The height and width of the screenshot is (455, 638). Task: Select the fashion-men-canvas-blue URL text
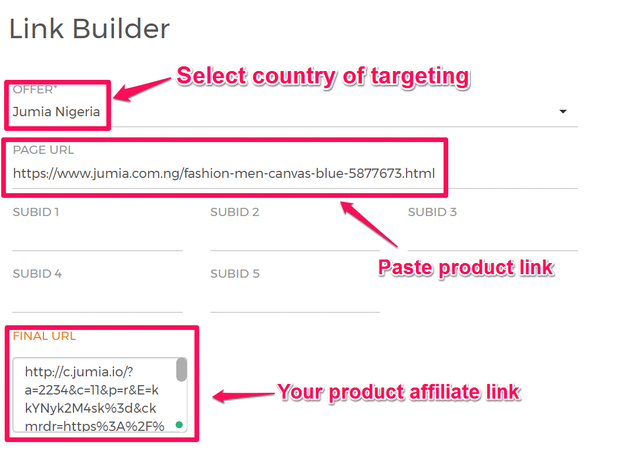pos(223,173)
